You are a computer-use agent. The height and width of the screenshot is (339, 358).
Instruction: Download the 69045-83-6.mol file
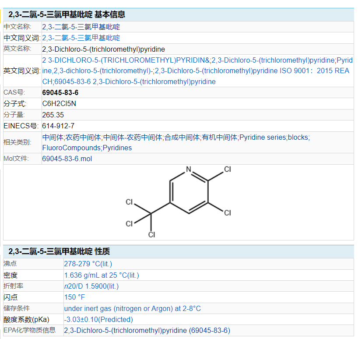point(67,159)
